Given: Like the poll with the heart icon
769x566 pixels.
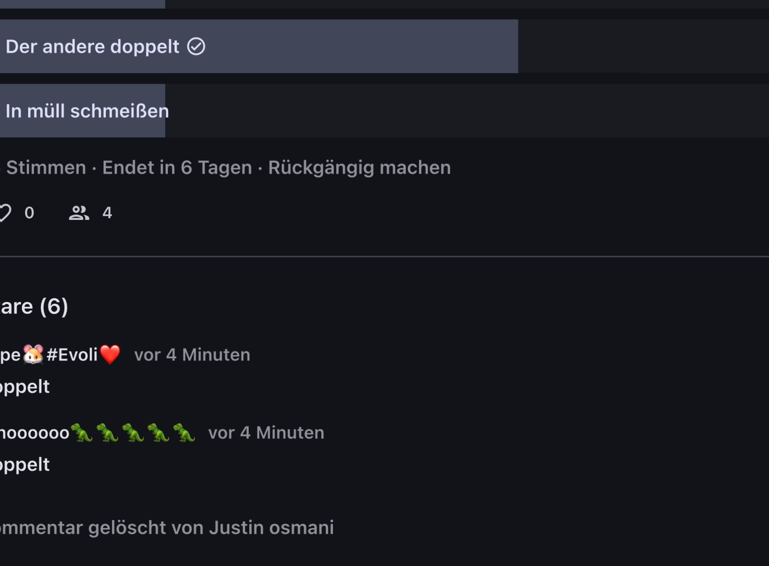Looking at the screenshot, I should click(x=4, y=213).
